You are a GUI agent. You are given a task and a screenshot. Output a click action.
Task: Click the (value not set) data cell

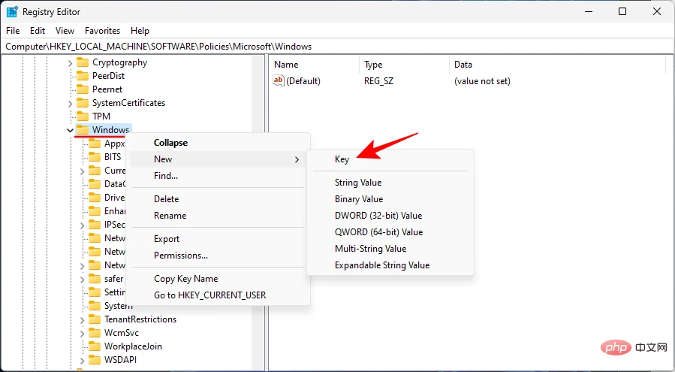(482, 81)
